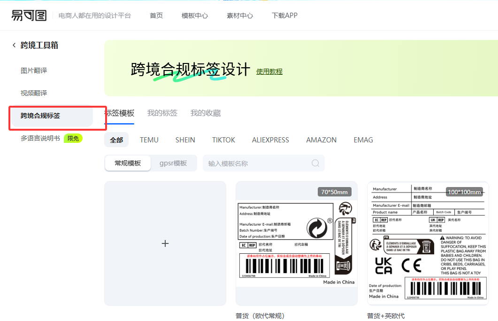Click the 输入模板名称 search field
Screen dimensions: 498x321
click(264, 163)
